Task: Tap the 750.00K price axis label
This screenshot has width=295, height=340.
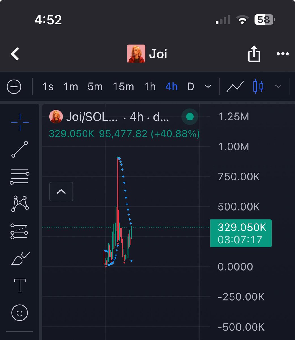Action: coord(239,177)
